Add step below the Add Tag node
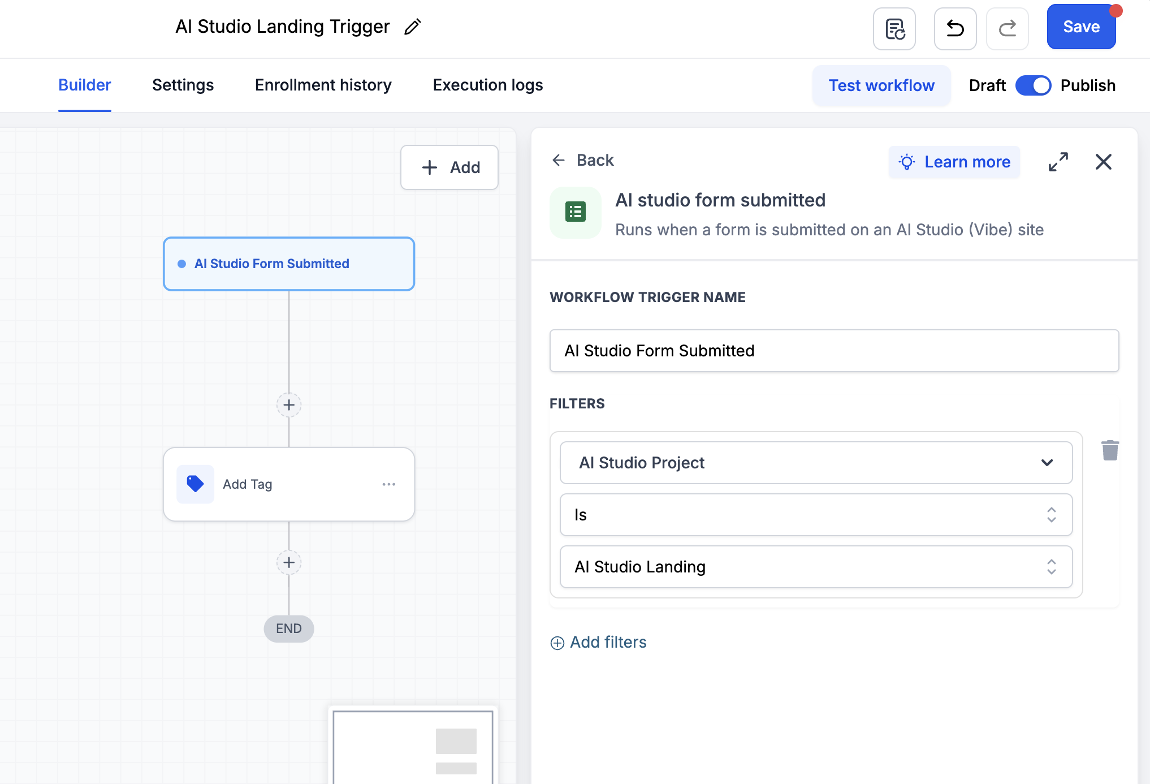 tap(289, 562)
